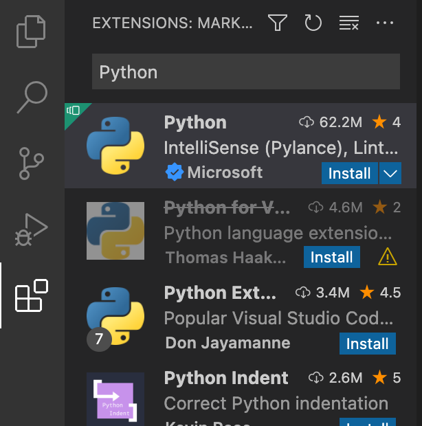Image resolution: width=422 pixels, height=426 pixels.
Task: Click the warning icon on Python for VSCode
Action: pos(388,258)
